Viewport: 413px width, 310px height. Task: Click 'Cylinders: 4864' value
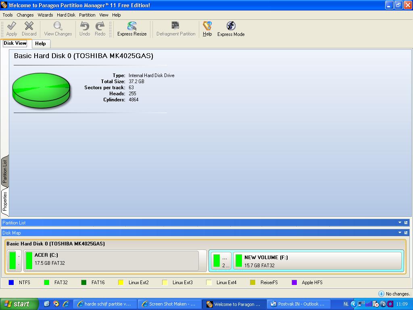pyautogui.click(x=133, y=100)
